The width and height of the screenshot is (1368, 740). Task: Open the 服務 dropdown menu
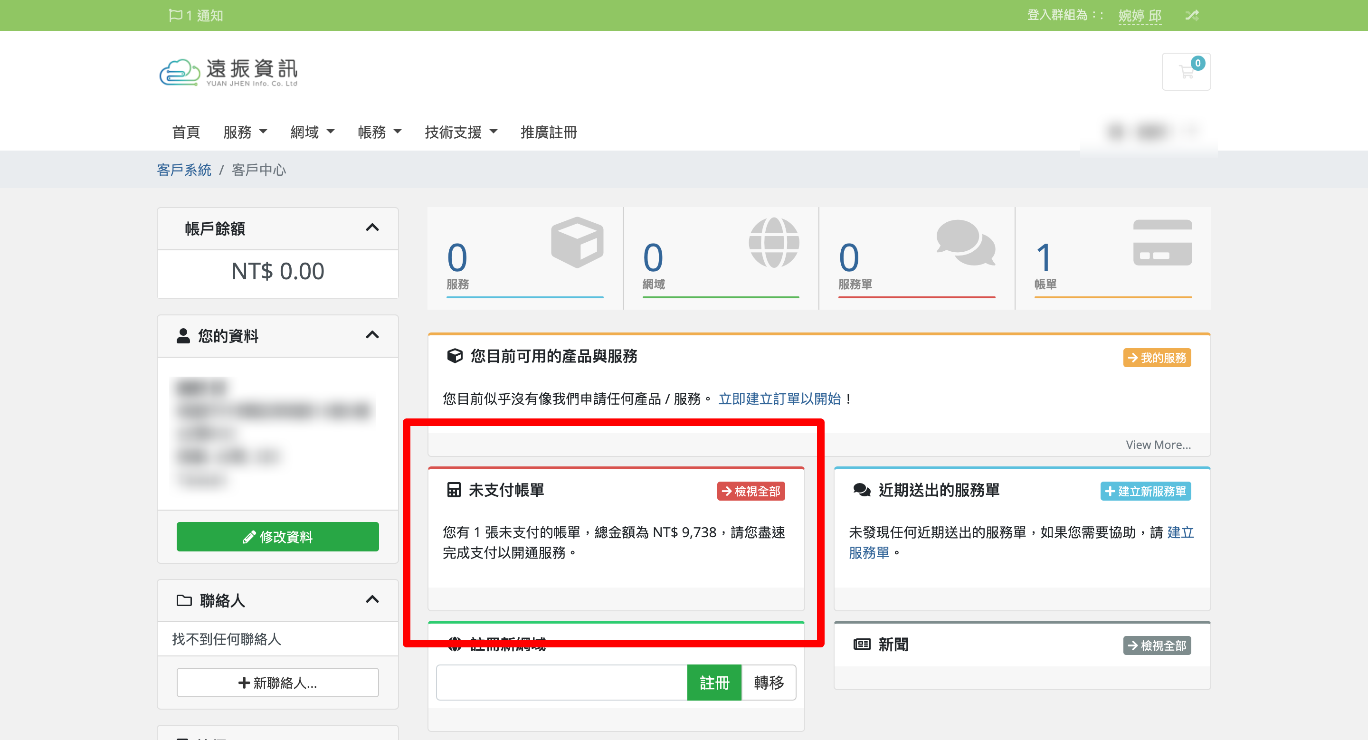245,132
